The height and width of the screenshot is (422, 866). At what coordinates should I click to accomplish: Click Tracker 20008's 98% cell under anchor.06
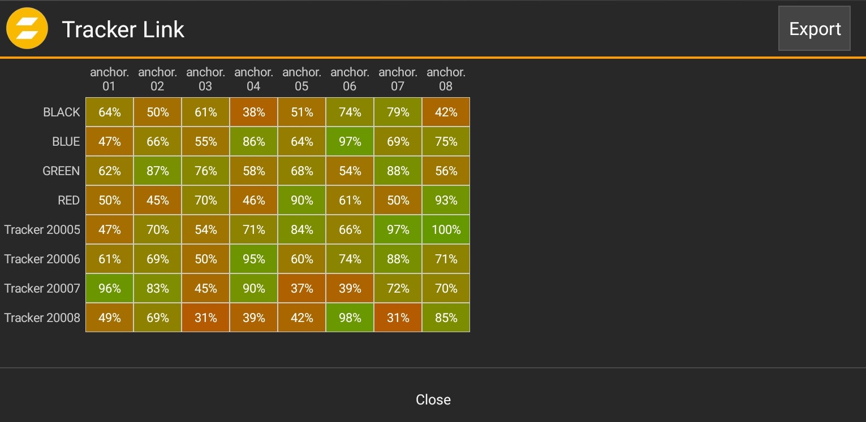click(350, 318)
